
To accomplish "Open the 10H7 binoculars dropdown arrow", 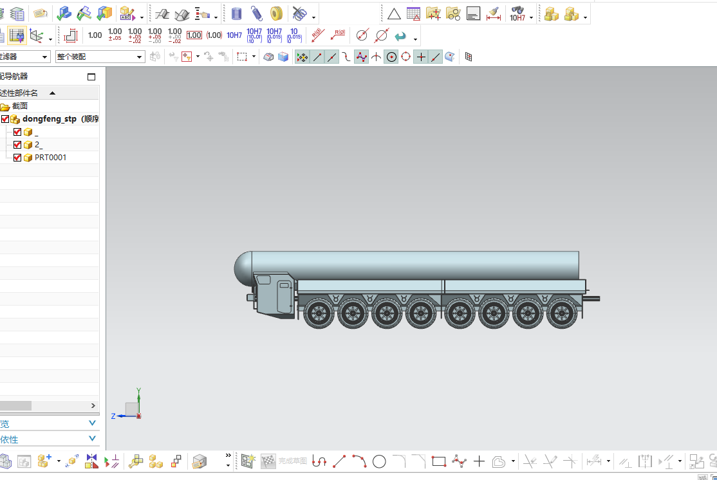I will click(x=532, y=18).
